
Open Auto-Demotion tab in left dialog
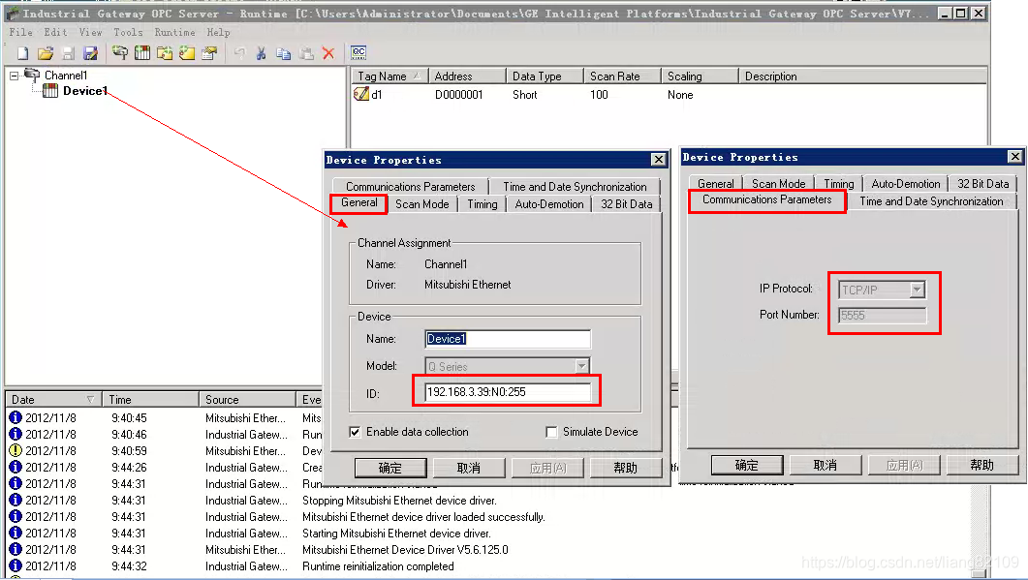549,203
